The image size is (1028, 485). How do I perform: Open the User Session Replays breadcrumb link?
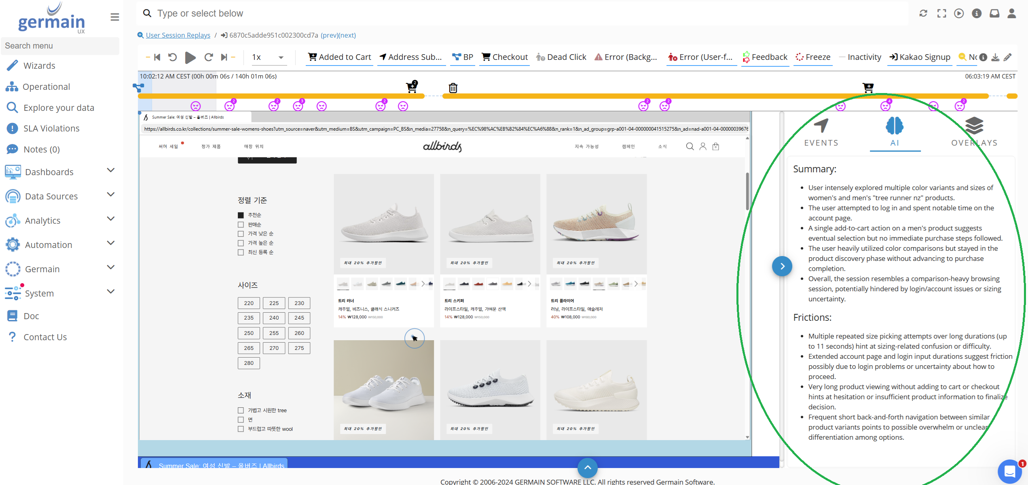tap(178, 35)
